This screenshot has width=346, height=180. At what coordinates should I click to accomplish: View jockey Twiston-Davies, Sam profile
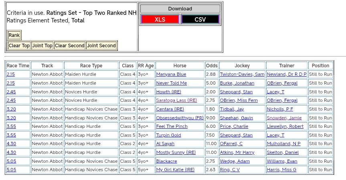242,74
